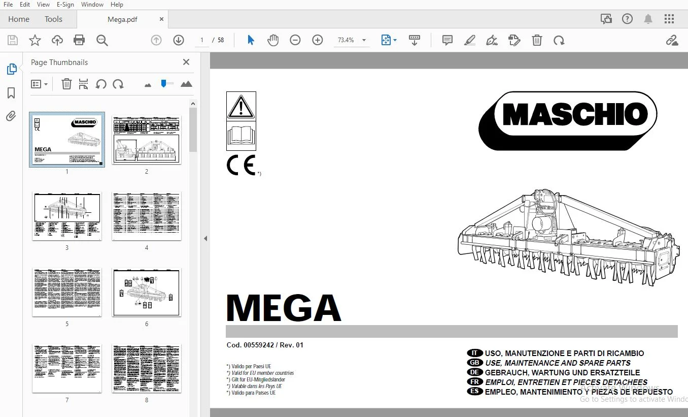Enlarge thumbnails with large mountain icon
Image resolution: width=688 pixels, height=417 pixels.
point(186,84)
